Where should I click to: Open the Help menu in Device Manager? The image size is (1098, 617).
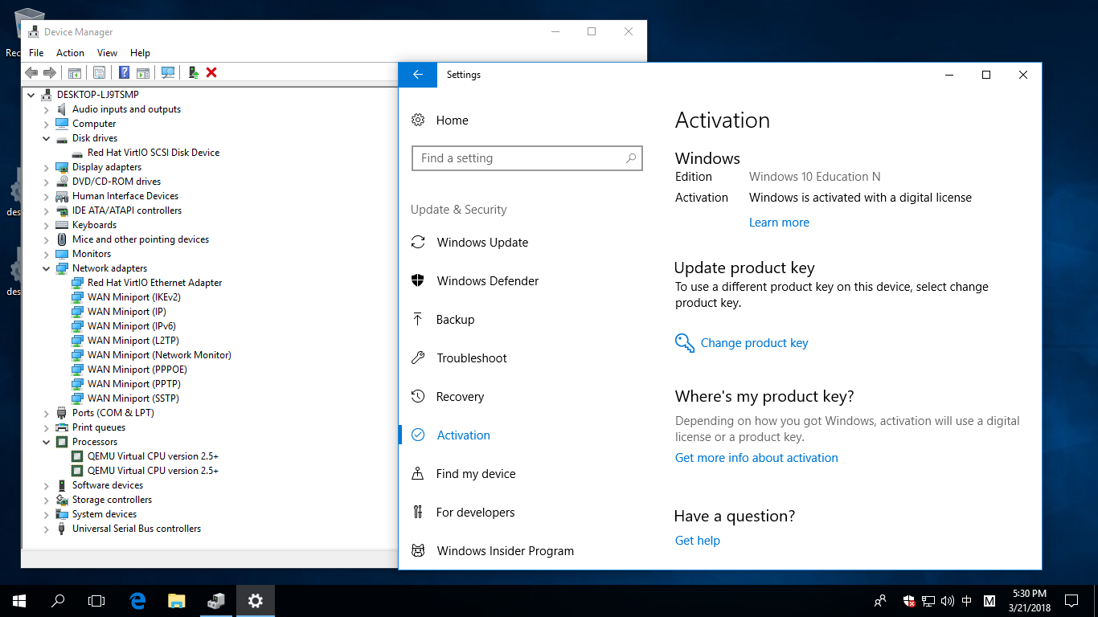[x=140, y=53]
